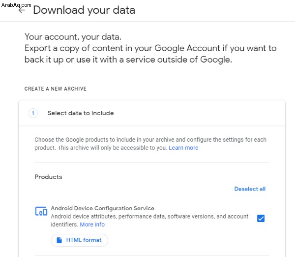Image resolution: width=295 pixels, height=257 pixels.
Task: Open the Learn more link
Action: (183, 148)
